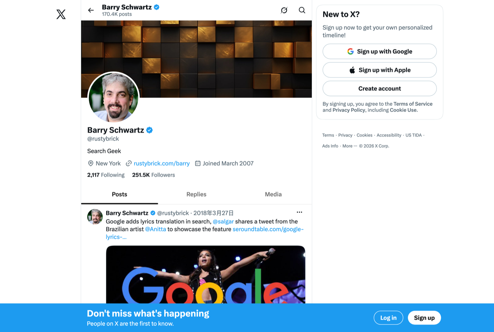Open search with the magnifier icon
This screenshot has height=332, width=494.
click(x=302, y=10)
